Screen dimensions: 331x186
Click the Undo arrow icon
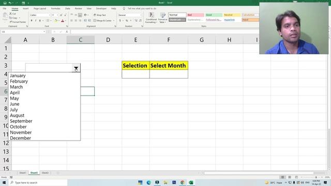10,3
